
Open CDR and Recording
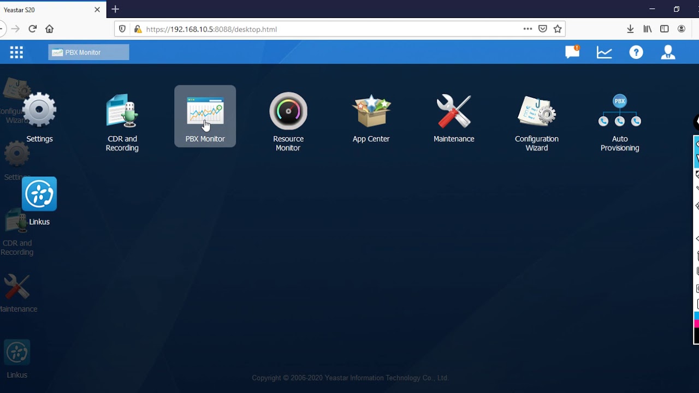[x=122, y=122]
